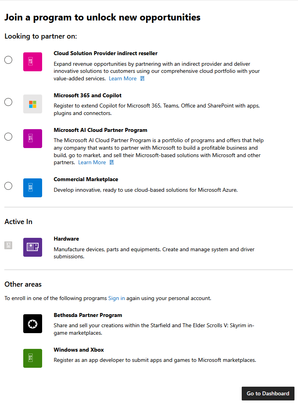298x404 pixels.
Task: Click external-link icon after Cloud Solution Learn More
Action: click(x=142, y=79)
